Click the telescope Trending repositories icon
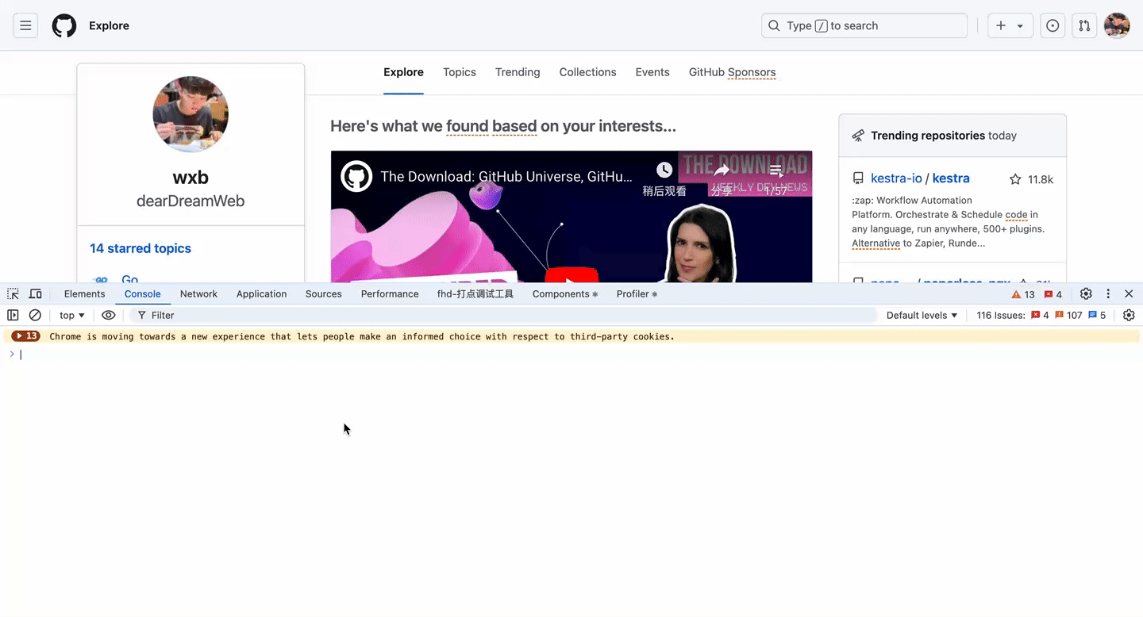 [x=858, y=136]
